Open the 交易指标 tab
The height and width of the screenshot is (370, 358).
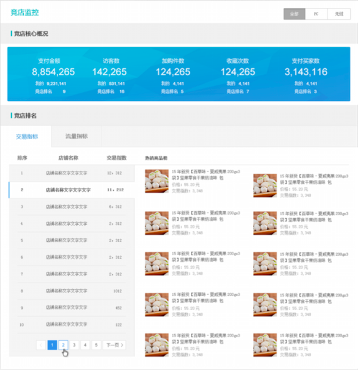click(x=27, y=137)
